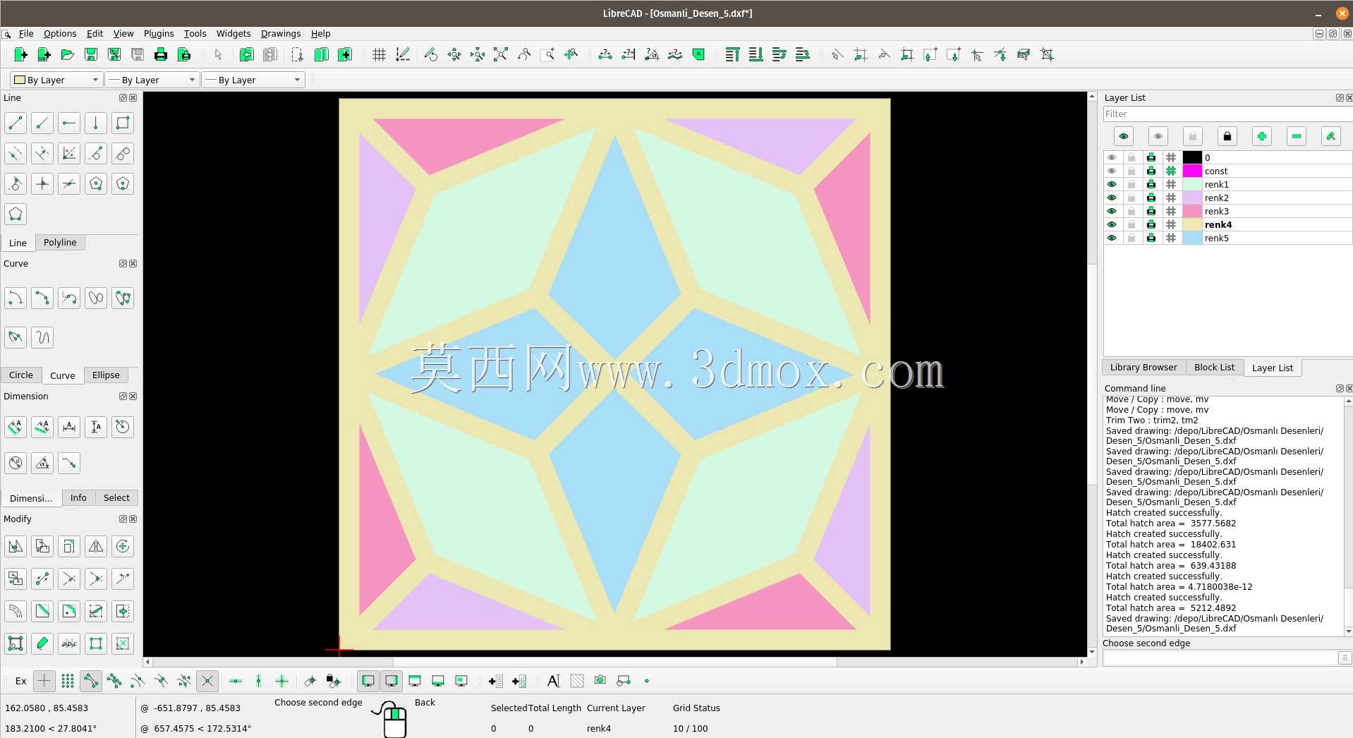Image resolution: width=1353 pixels, height=738 pixels.
Task: Toggle lock on renk4 layer
Action: point(1131,224)
